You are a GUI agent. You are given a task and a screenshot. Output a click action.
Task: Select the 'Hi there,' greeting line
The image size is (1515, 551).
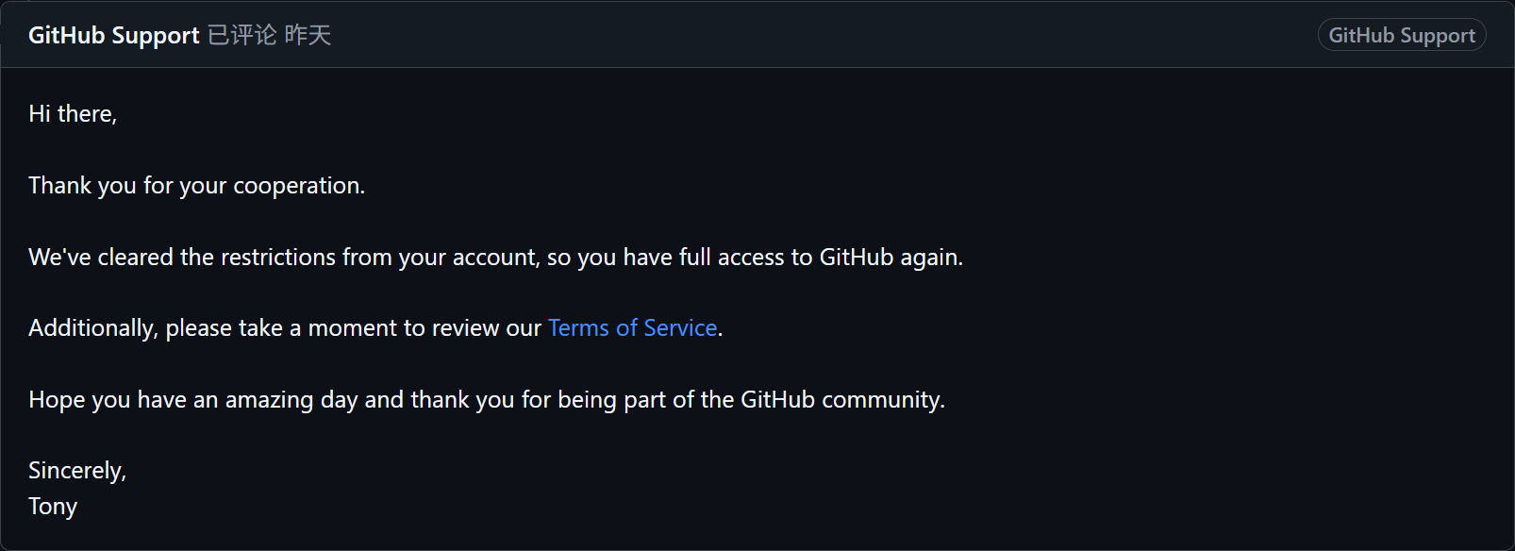(73, 113)
